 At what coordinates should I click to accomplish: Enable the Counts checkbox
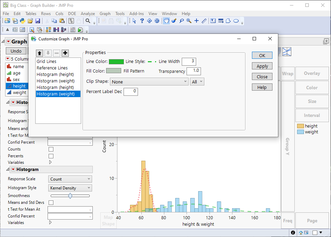pos(51,149)
